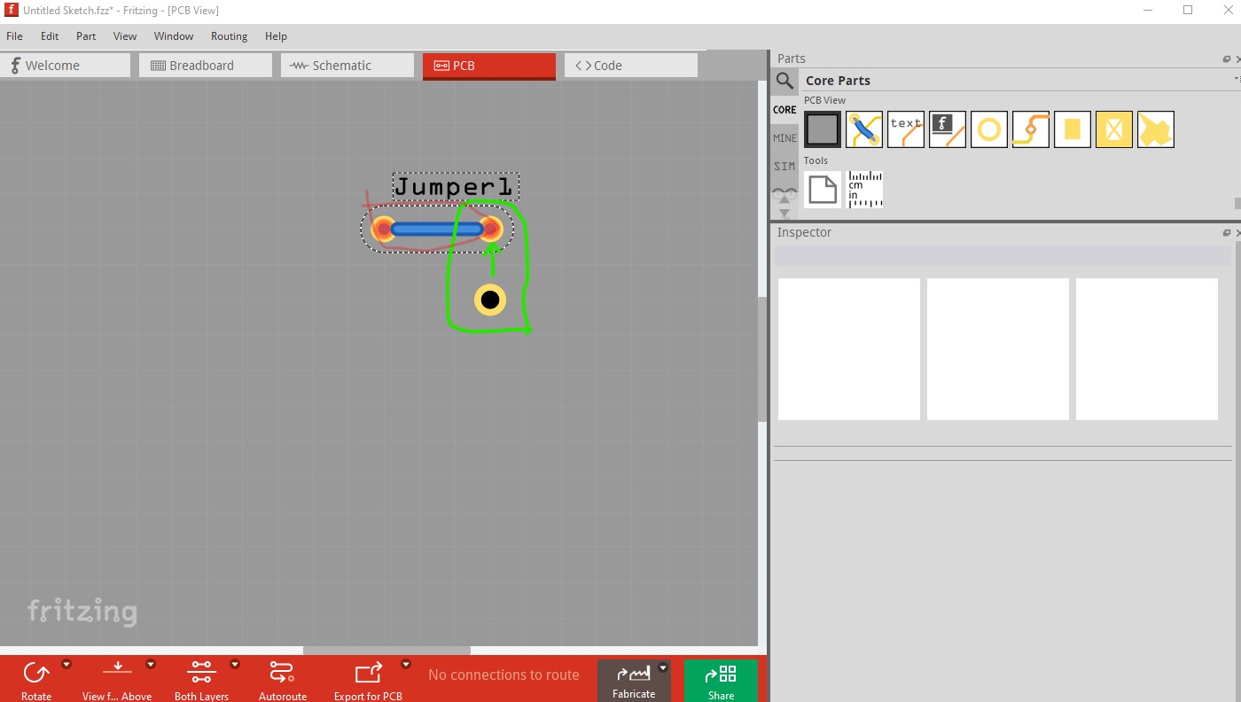Switch to the Breadboard tab
The image size is (1241, 702).
coord(206,66)
